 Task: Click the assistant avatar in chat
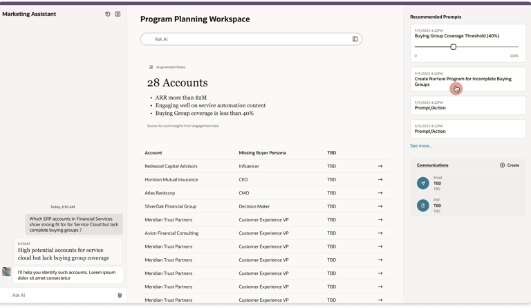coord(7,272)
